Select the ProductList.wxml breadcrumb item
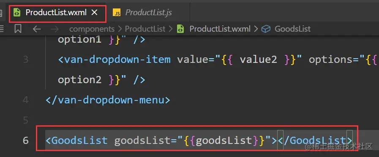The width and height of the screenshot is (379, 157). [x=220, y=29]
